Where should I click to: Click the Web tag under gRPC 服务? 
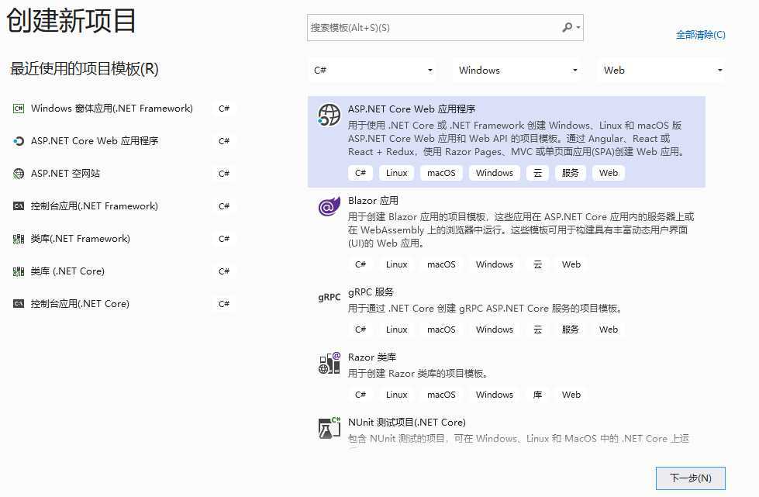(609, 330)
